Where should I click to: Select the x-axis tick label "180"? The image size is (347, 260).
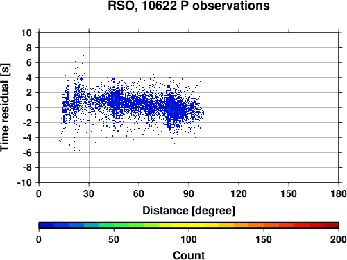(x=339, y=193)
